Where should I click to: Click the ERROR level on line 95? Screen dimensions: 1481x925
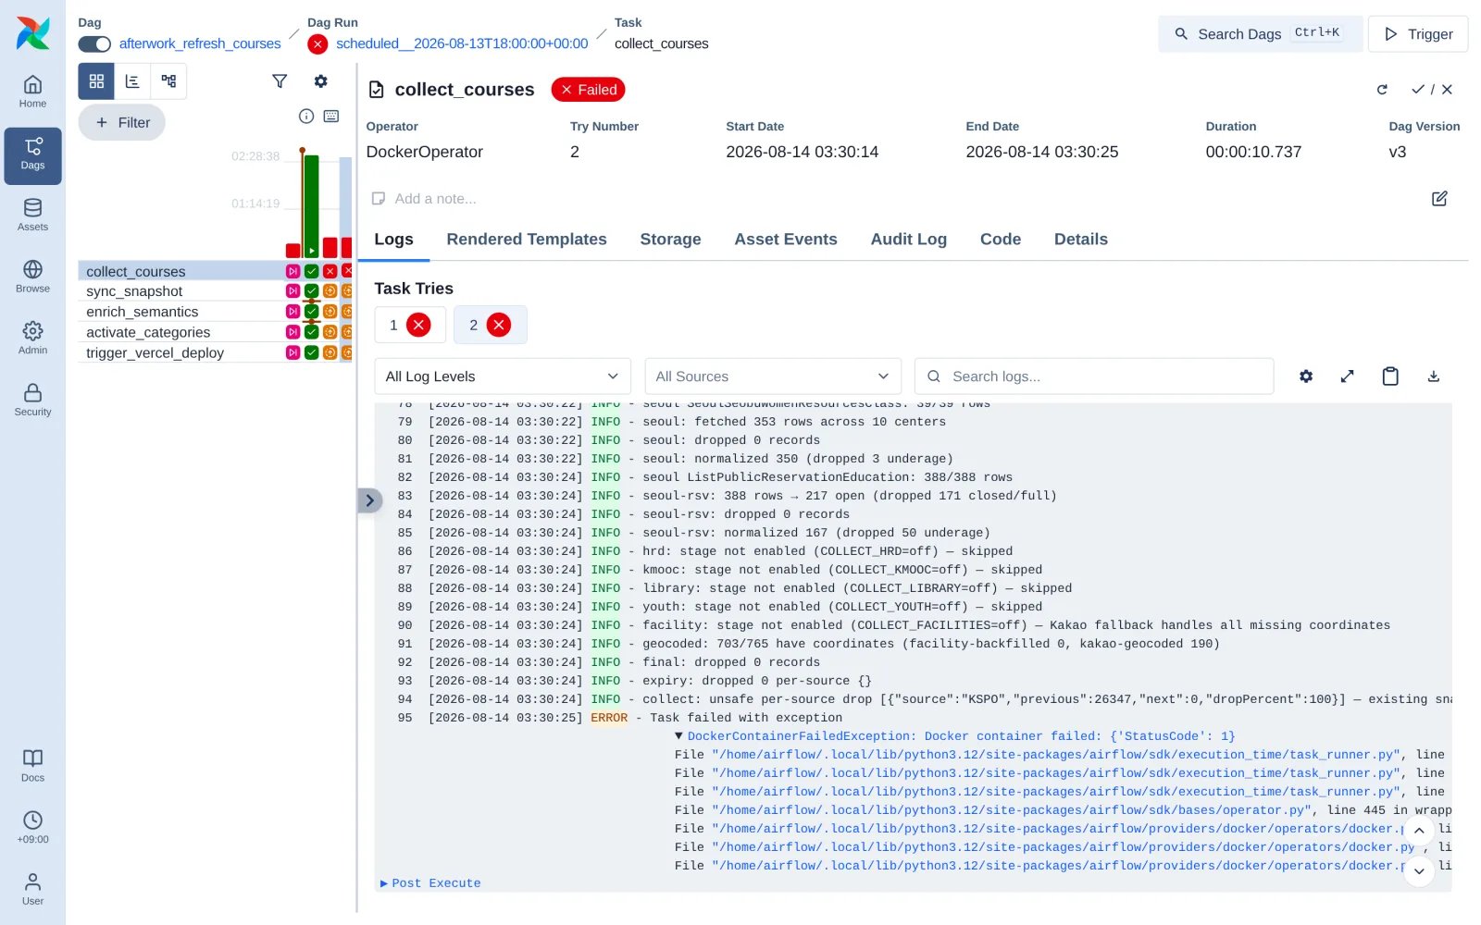(609, 718)
